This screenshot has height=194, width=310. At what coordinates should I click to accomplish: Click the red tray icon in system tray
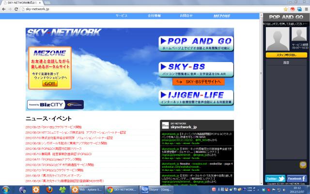click(269, 190)
